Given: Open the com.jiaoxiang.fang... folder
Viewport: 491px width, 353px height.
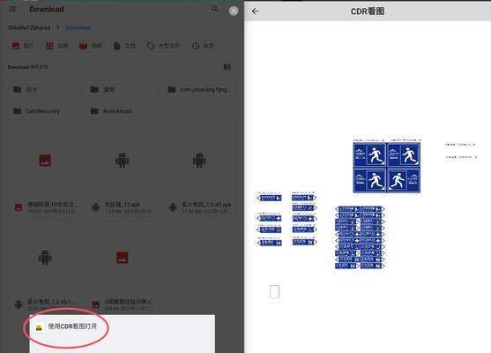Looking at the screenshot, I should 199,89.
